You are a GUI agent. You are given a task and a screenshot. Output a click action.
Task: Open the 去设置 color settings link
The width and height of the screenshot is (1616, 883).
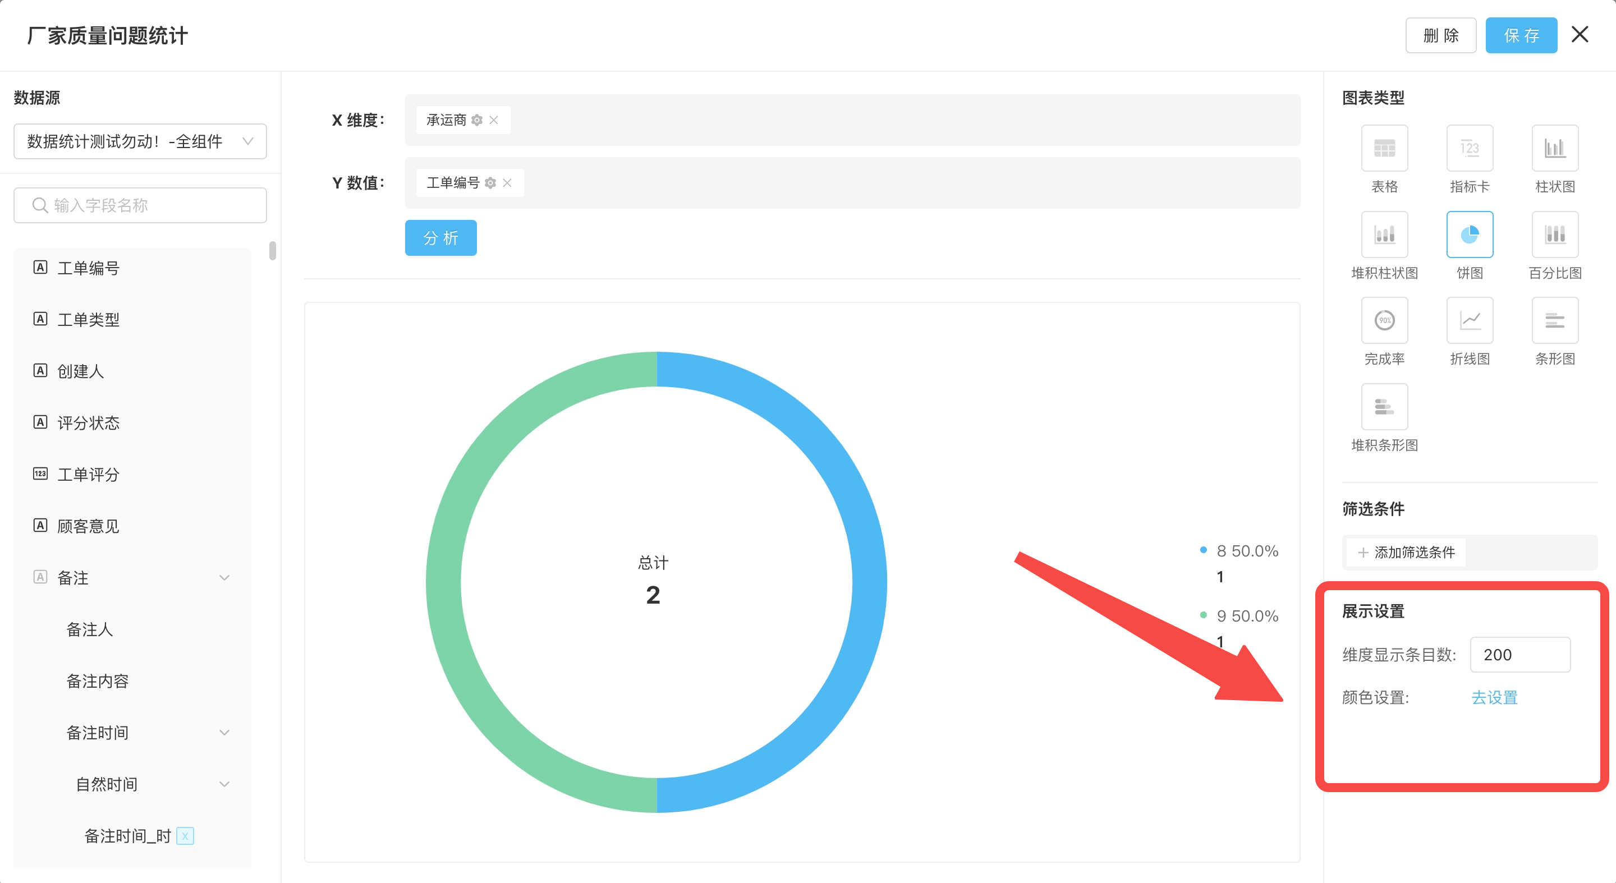point(1494,697)
